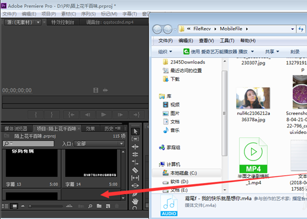This screenshot has height=219, width=307.
Task: Select the Hand tool
Action: click(135, 201)
